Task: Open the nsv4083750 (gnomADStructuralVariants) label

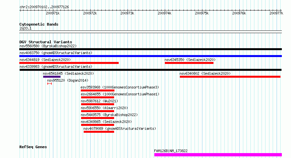Action: click(56, 53)
